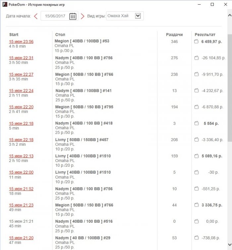Click wallet icon next to 5 089,16 р.

(x=197, y=156)
